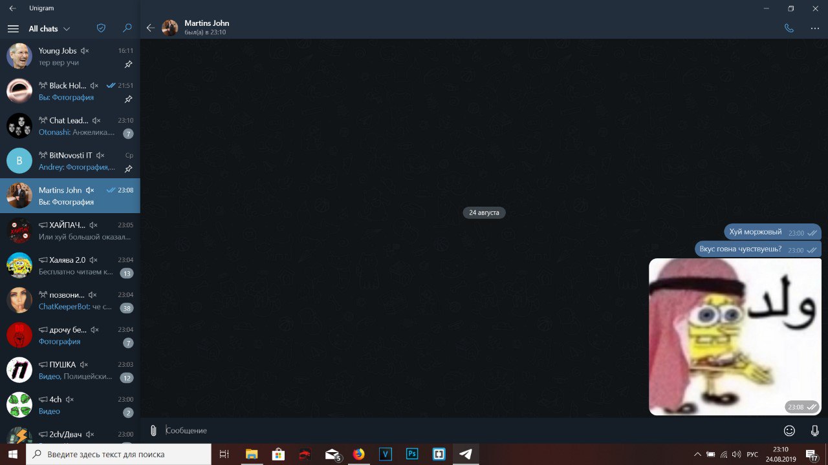Image resolution: width=828 pixels, height=465 pixels.
Task: Click the pin icon on BitNovosti IT
Action: pos(128,169)
